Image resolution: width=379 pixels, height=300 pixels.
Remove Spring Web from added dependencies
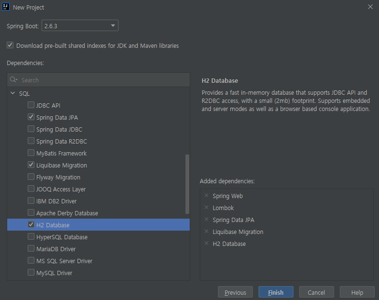click(x=206, y=196)
